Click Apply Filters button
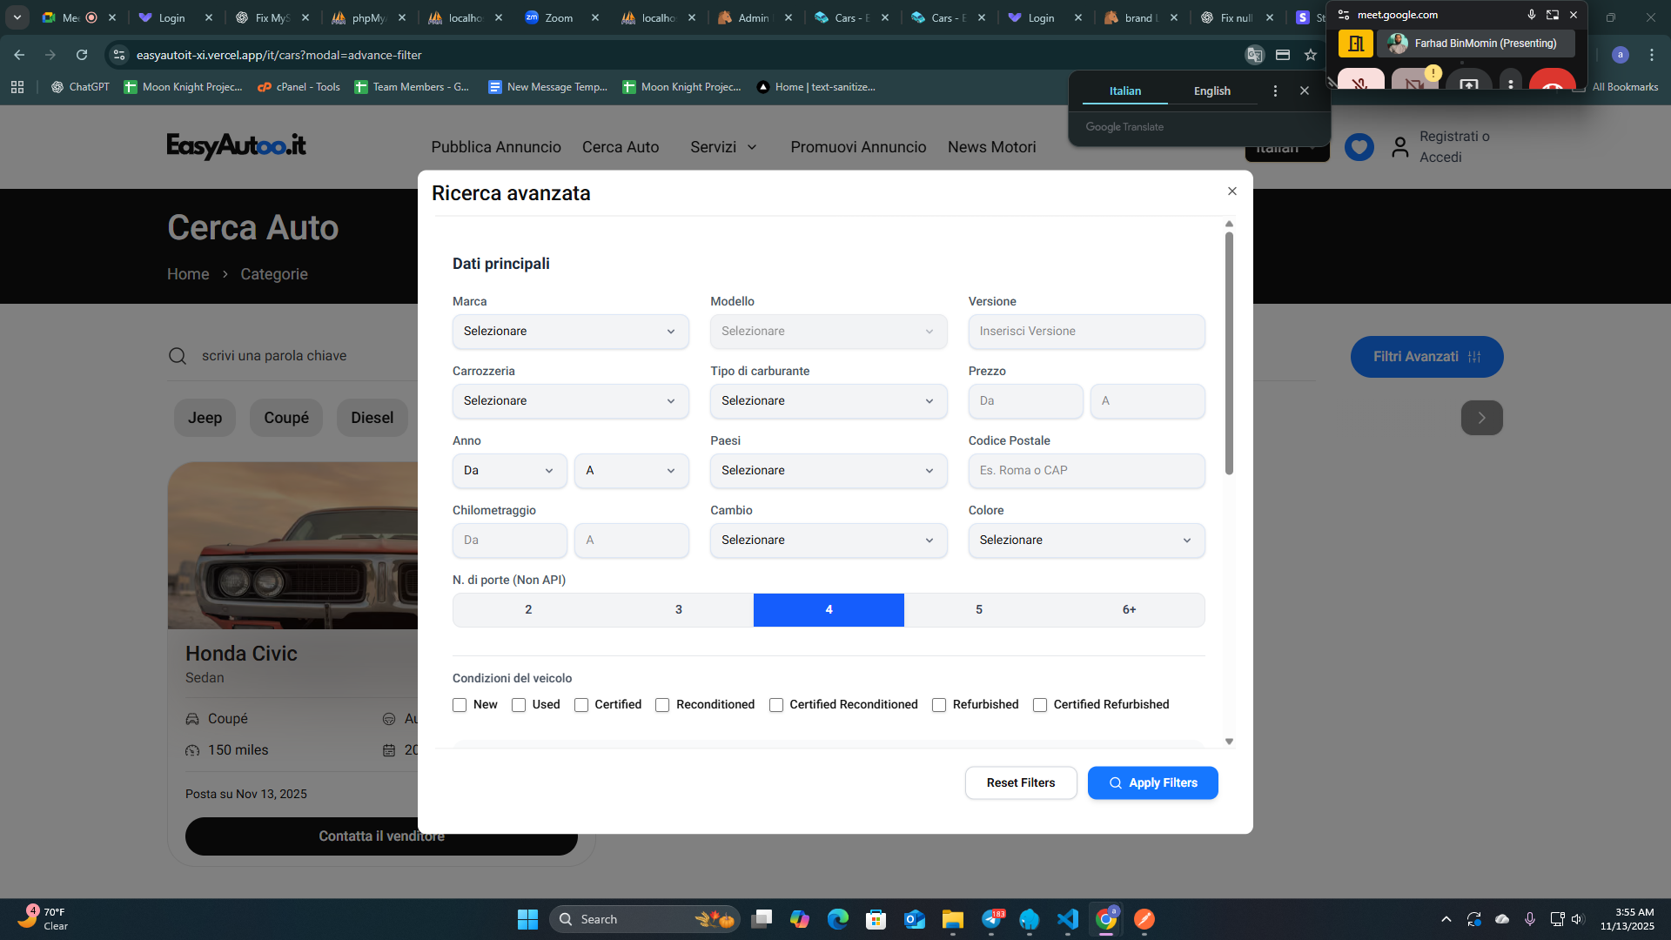Screen dimensions: 1671x940 click(1152, 783)
